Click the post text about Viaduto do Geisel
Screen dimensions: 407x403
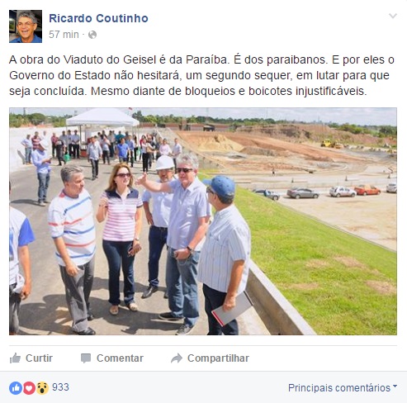(x=201, y=75)
